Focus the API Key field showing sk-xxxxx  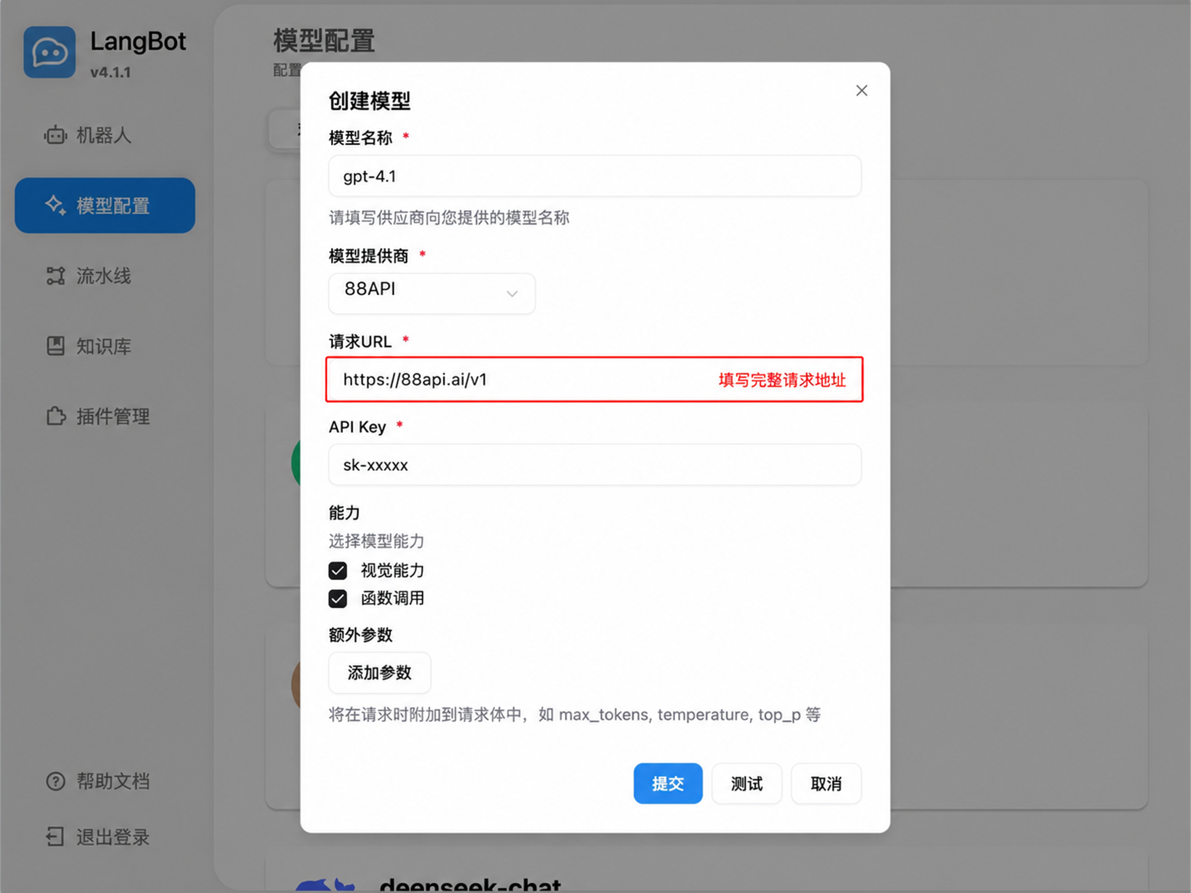click(594, 465)
